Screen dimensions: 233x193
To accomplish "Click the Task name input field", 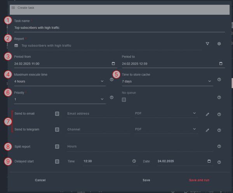I will (x=116, y=28).
